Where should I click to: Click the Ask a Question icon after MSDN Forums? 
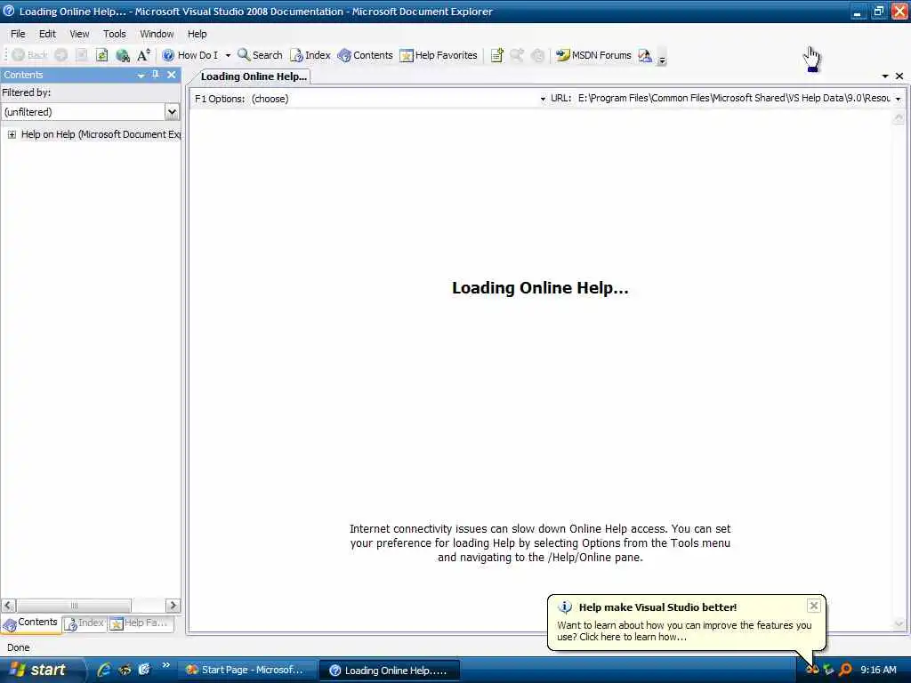pos(645,55)
